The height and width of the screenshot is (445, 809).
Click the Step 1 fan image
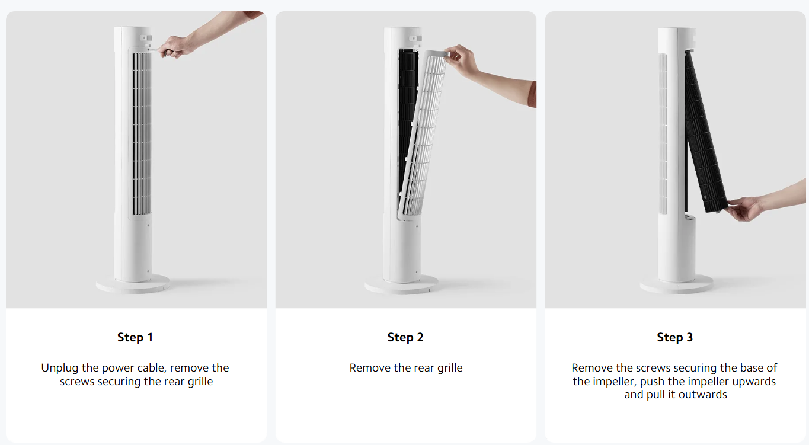(x=136, y=159)
